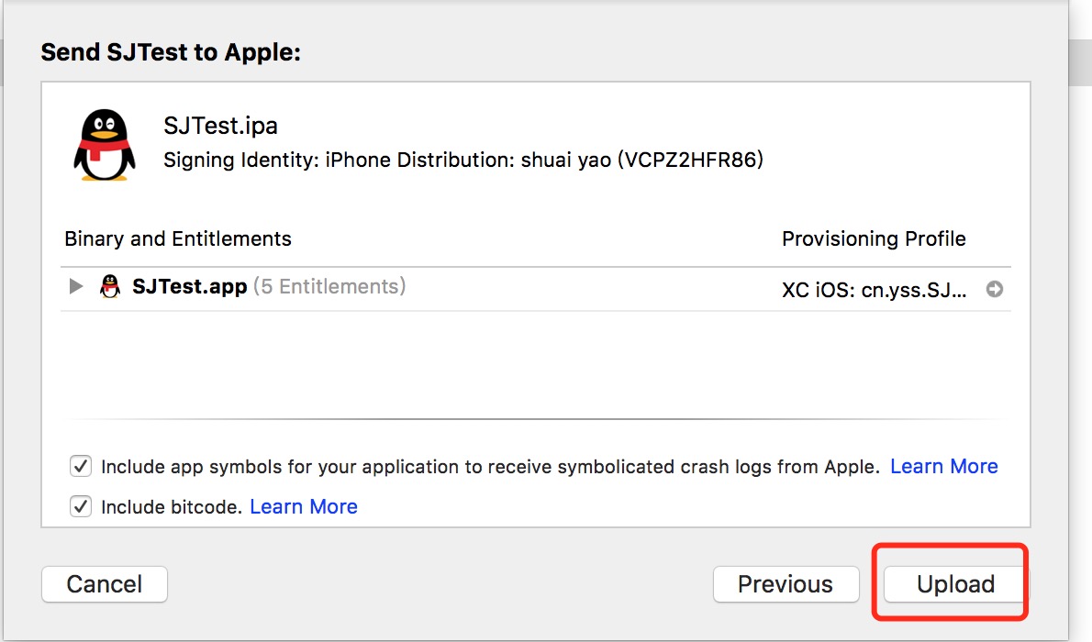Open Learn More link next to bitcode
This screenshot has height=642, width=1092.
(x=303, y=506)
